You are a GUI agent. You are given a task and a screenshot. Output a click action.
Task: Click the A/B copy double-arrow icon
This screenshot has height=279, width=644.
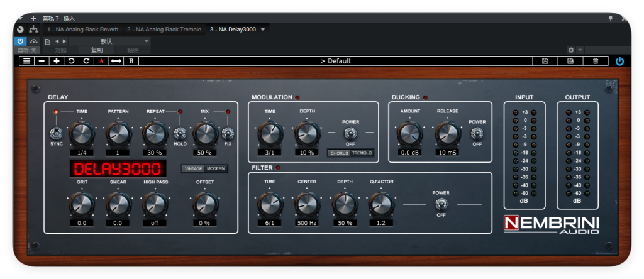116,61
